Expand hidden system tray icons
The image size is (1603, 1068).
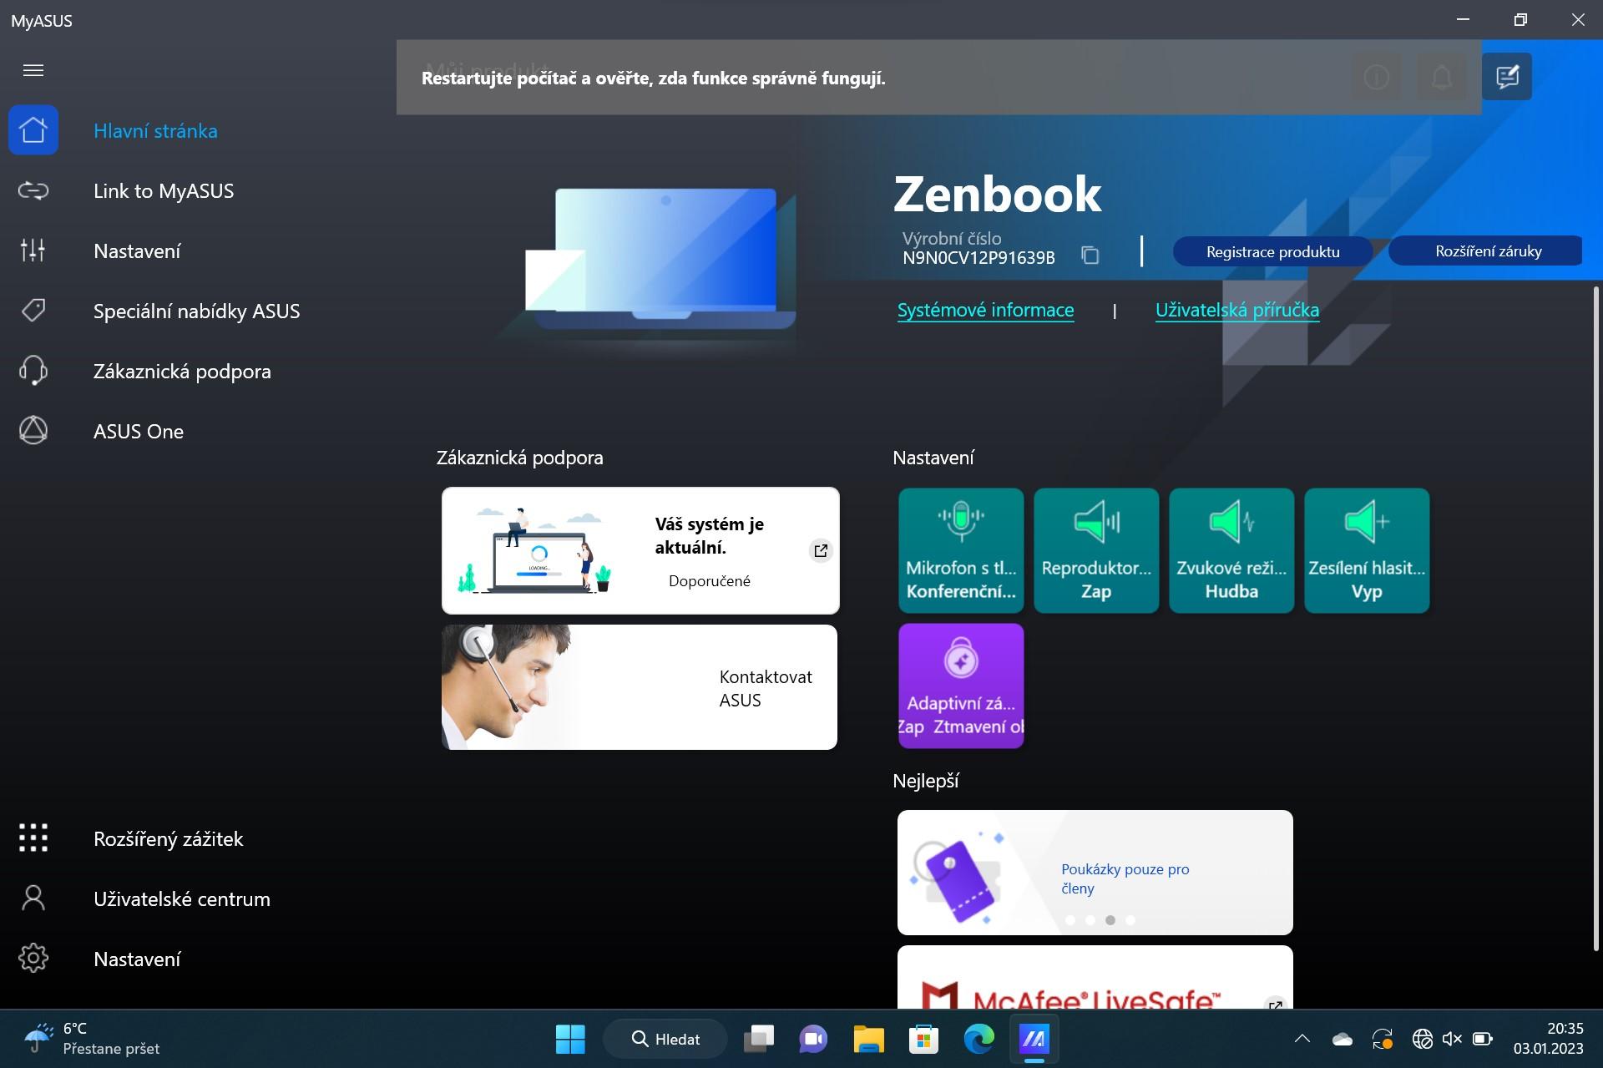(1302, 1039)
